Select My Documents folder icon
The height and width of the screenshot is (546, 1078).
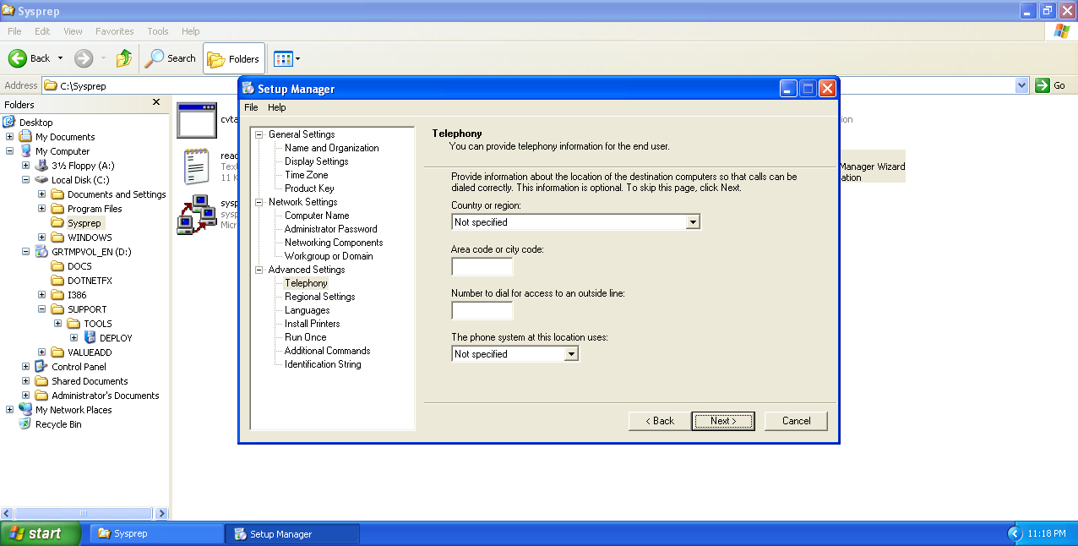[x=26, y=137]
